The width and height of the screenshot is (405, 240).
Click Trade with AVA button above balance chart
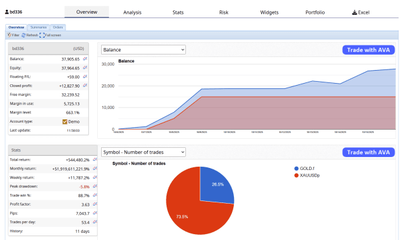[368, 50]
